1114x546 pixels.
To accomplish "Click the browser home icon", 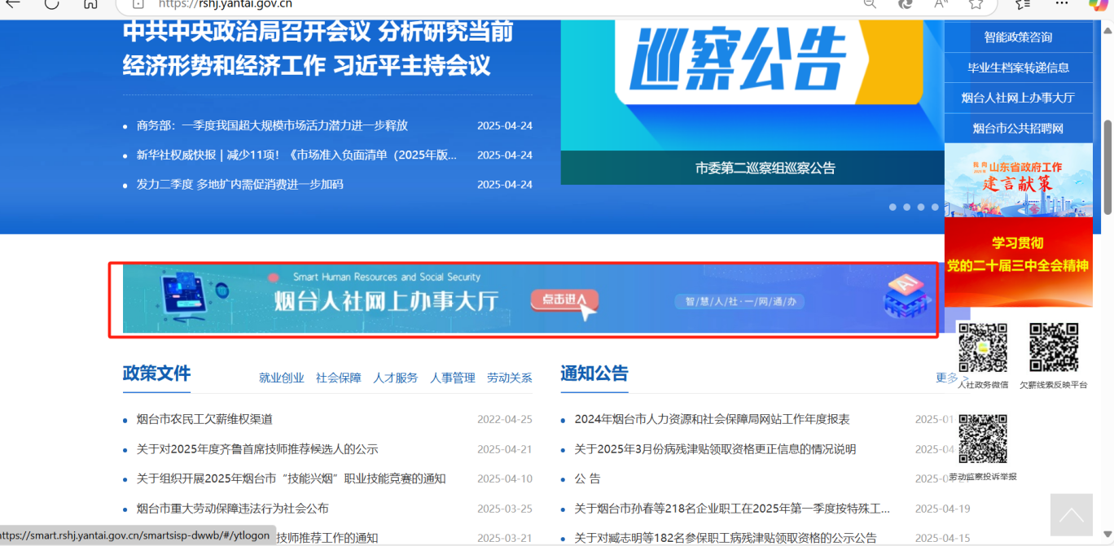I will coord(91,4).
